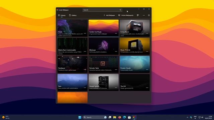Open more options on Golden Surf Dusk

click(x=116, y=33)
